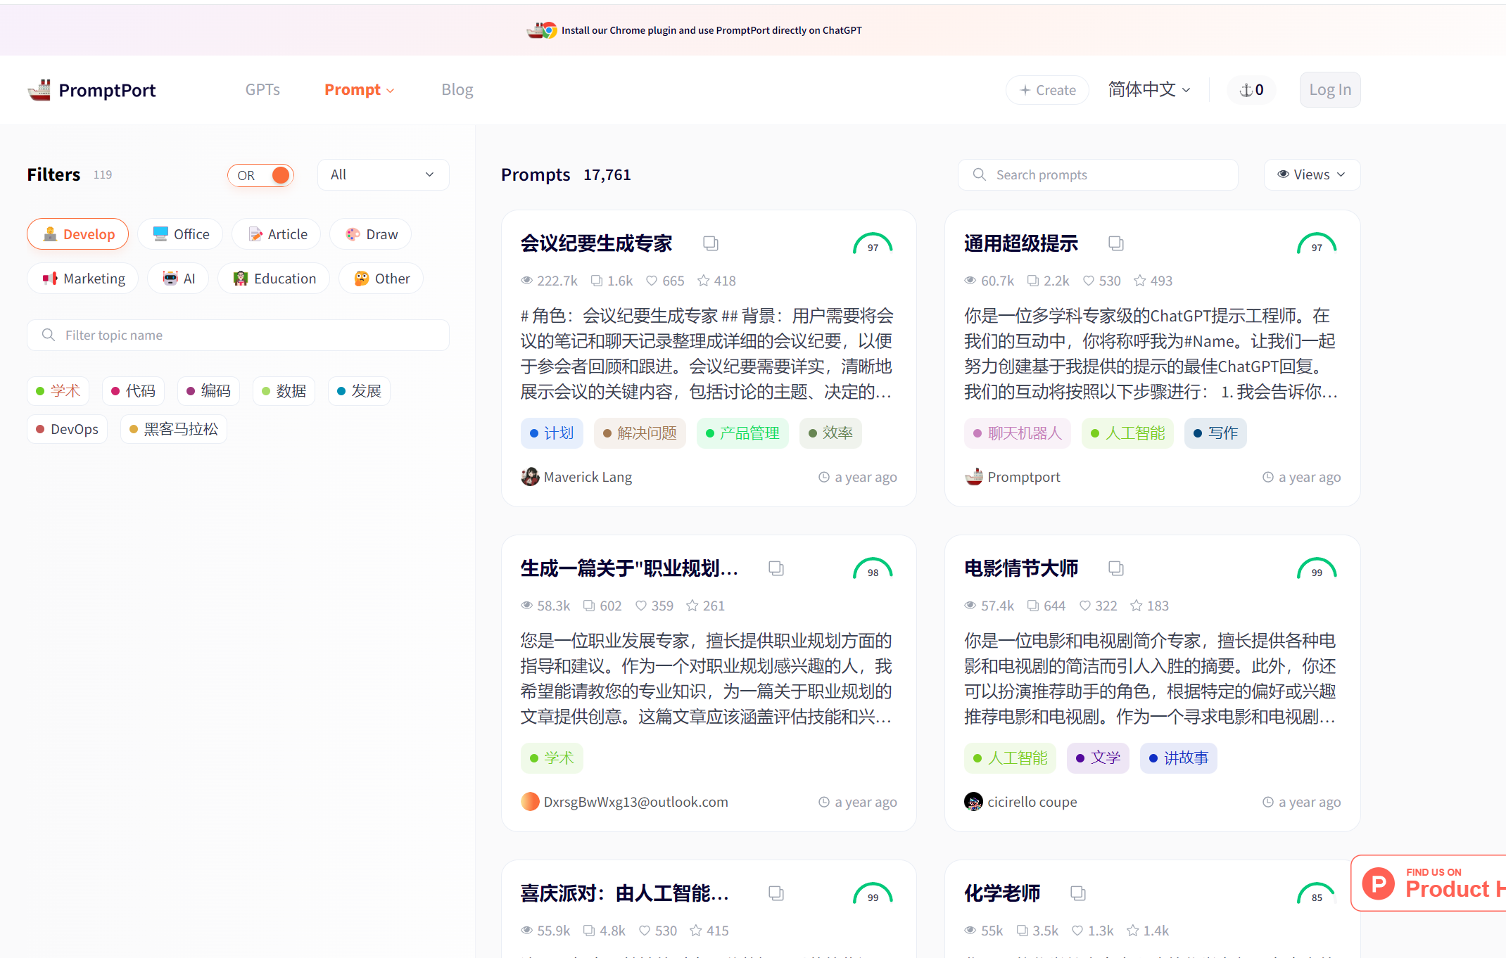The width and height of the screenshot is (1506, 958).
Task: Click copy icon beside 化学老师 title
Action: coord(1077,893)
